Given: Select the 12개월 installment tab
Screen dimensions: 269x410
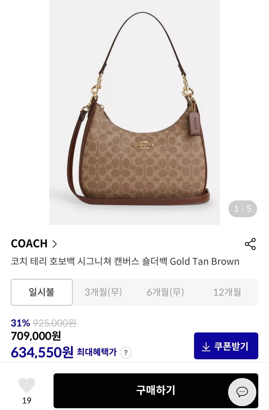Looking at the screenshot, I should (x=227, y=292).
